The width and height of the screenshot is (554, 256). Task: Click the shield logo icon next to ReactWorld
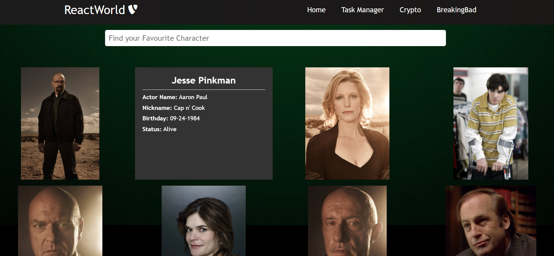[133, 10]
